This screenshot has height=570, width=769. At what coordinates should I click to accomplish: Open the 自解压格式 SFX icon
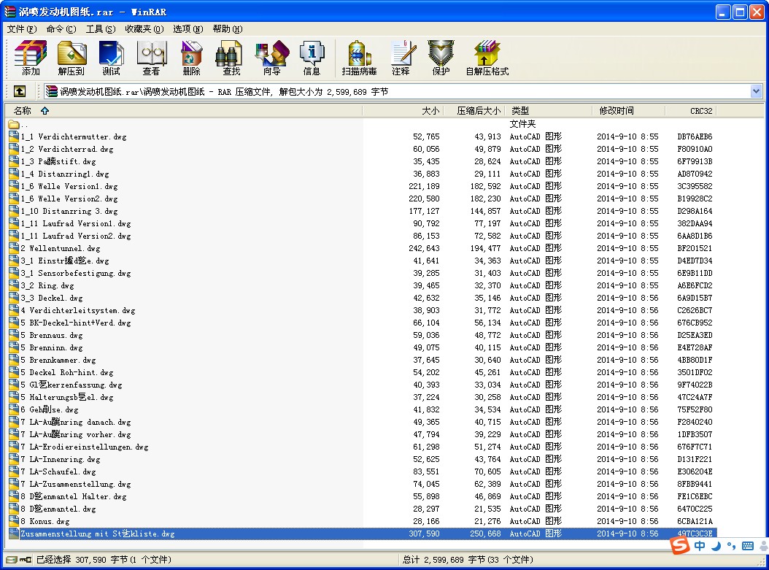[487, 58]
